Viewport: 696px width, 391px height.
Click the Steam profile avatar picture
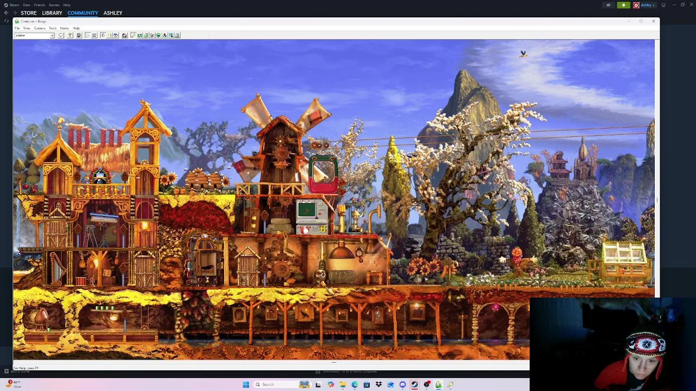click(636, 5)
